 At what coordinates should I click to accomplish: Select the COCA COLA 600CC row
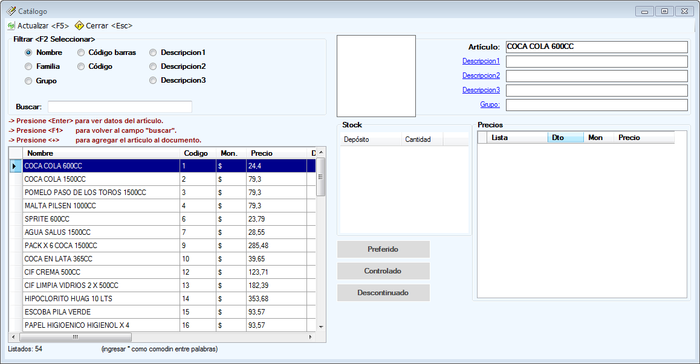(163, 166)
